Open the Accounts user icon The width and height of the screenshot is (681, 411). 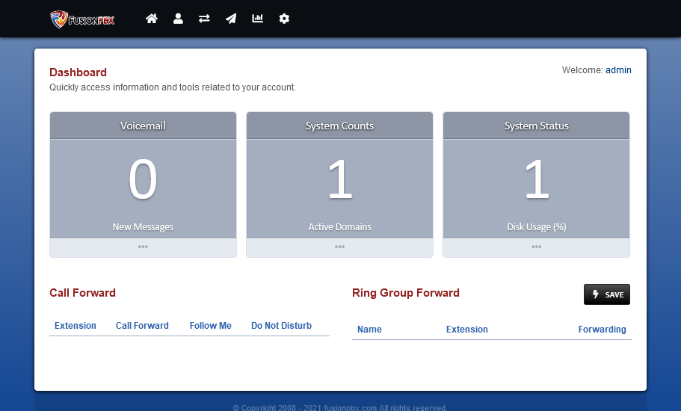coord(178,19)
